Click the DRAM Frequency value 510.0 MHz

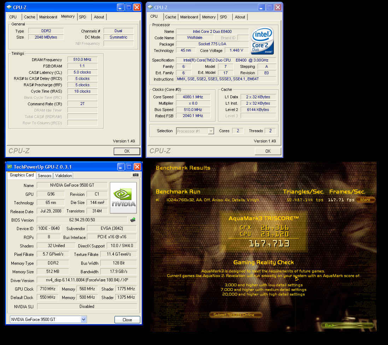[82, 59]
